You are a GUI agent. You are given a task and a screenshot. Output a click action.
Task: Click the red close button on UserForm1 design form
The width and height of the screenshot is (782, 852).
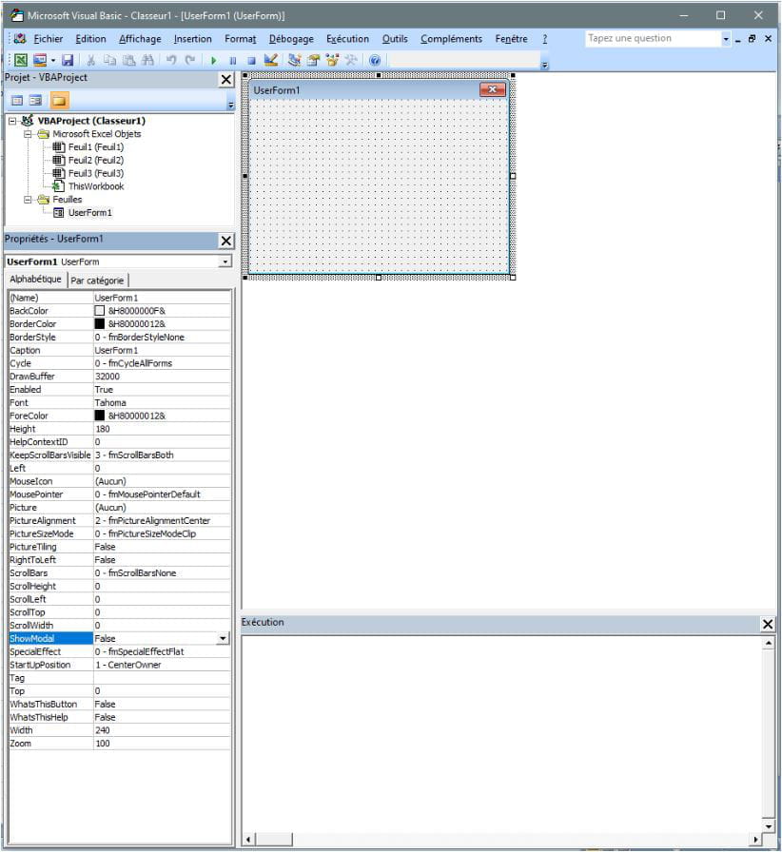[x=493, y=89]
